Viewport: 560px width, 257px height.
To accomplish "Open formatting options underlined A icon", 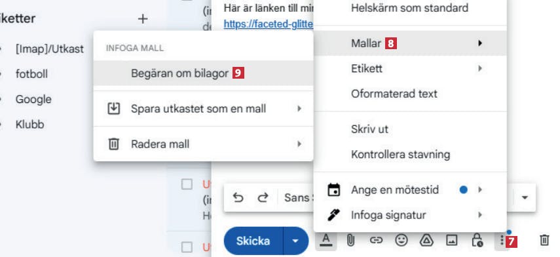I will [x=326, y=241].
